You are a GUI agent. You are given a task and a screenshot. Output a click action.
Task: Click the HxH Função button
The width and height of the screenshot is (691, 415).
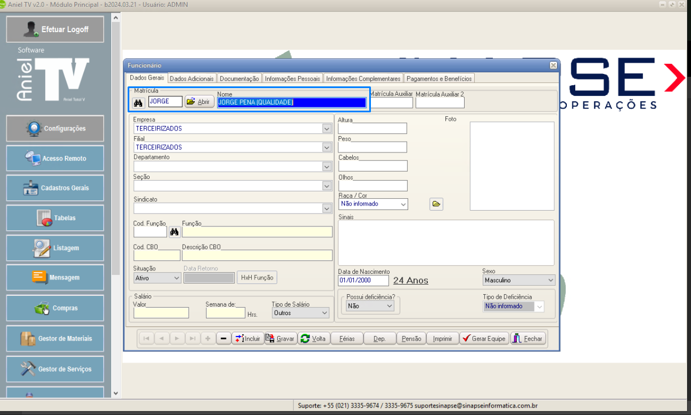pyautogui.click(x=257, y=277)
